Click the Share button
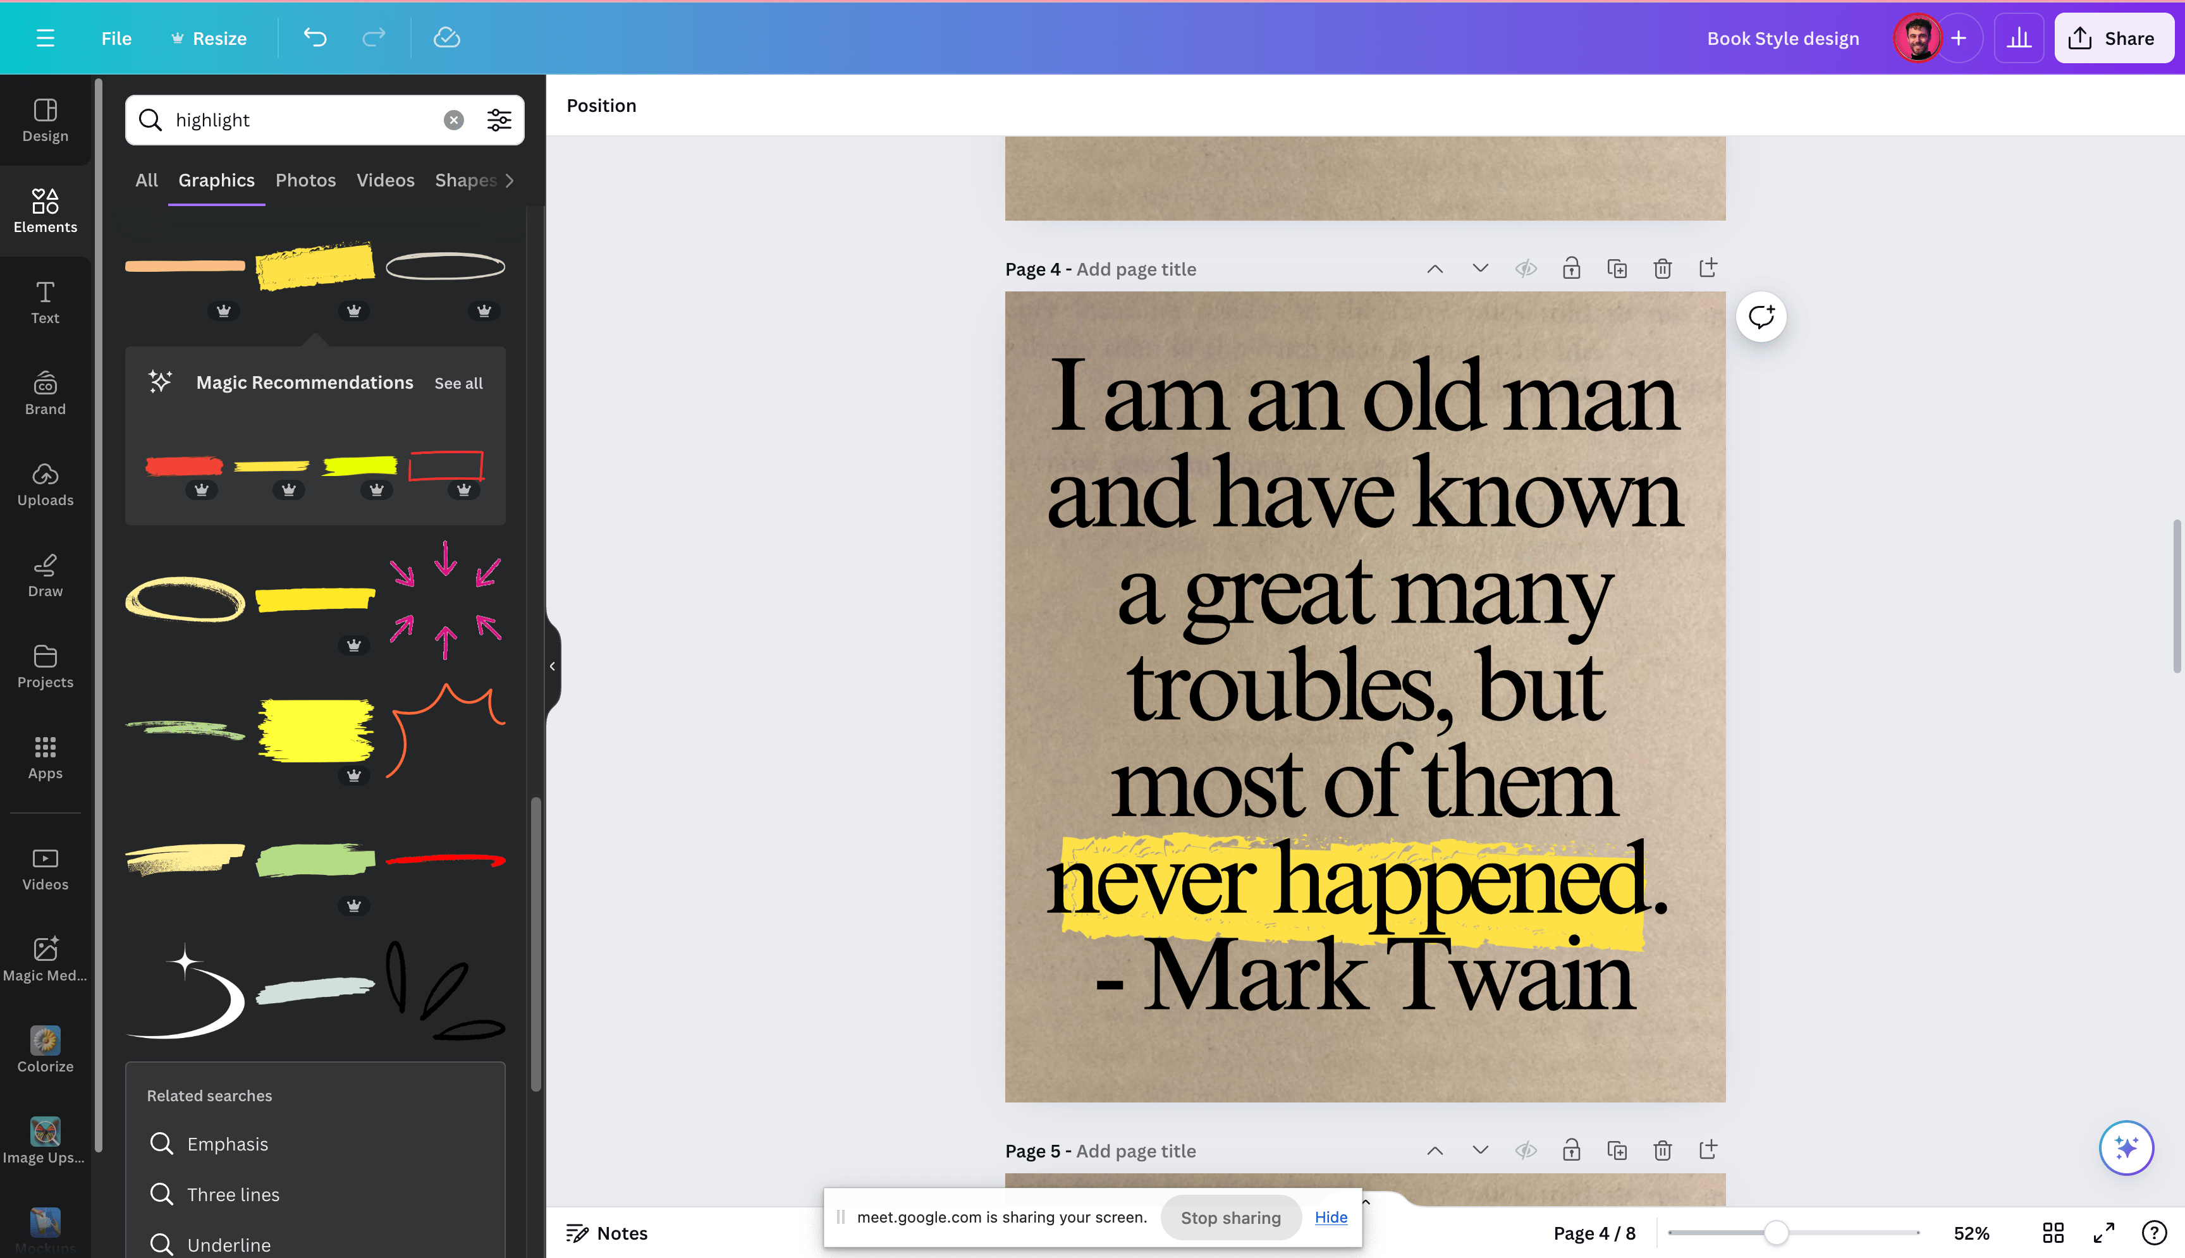The width and height of the screenshot is (2185, 1258). pos(2114,38)
